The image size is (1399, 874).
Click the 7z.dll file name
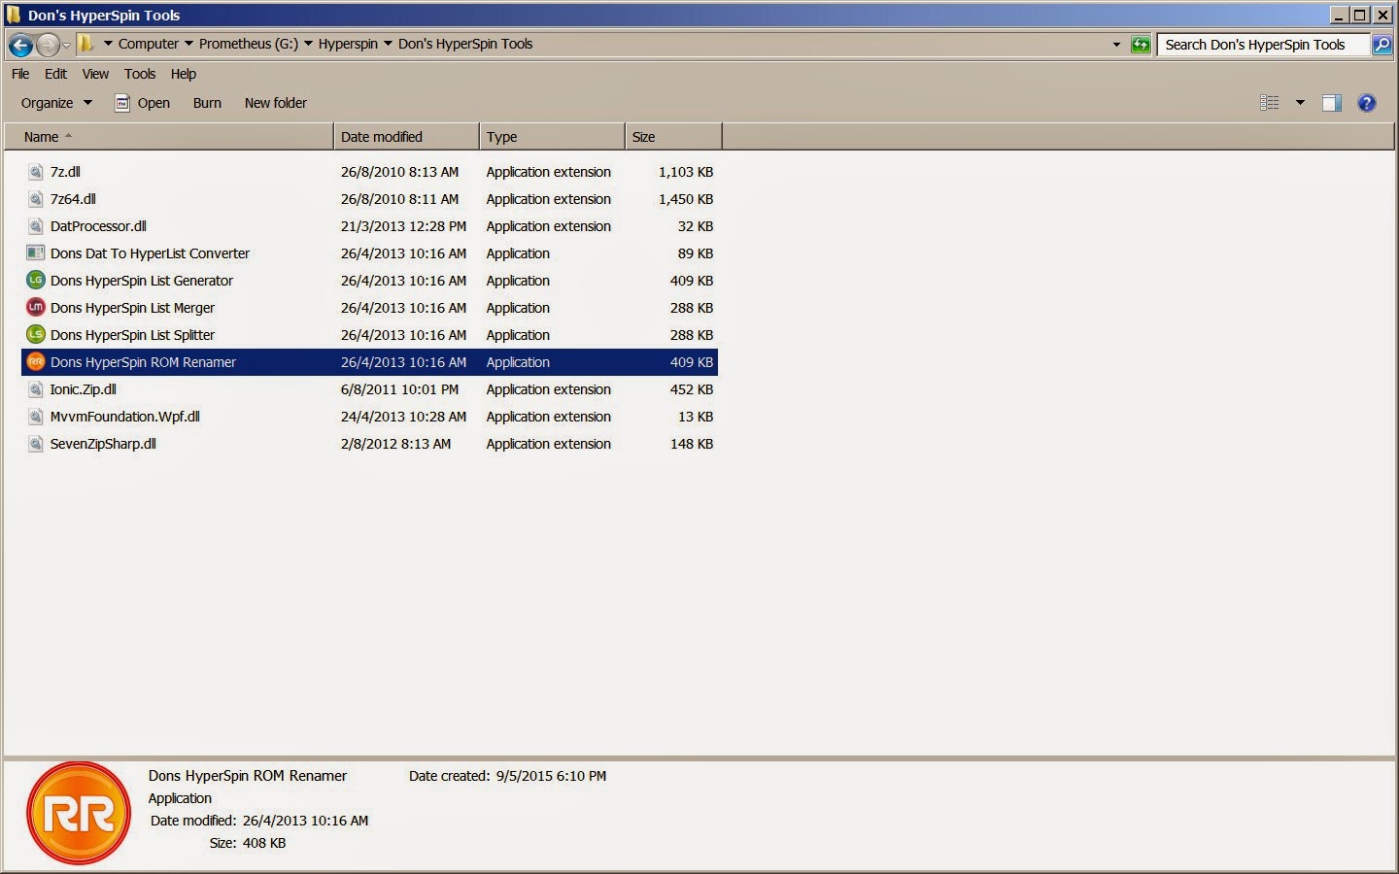[65, 172]
